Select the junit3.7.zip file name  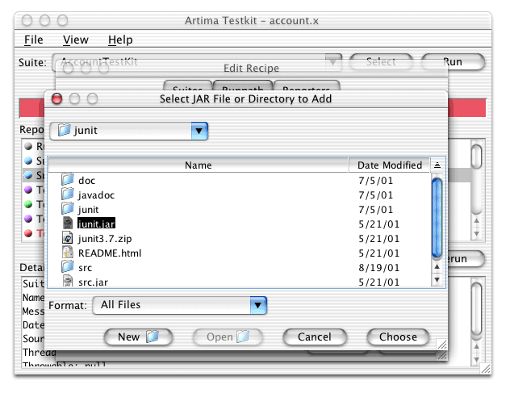pos(105,239)
